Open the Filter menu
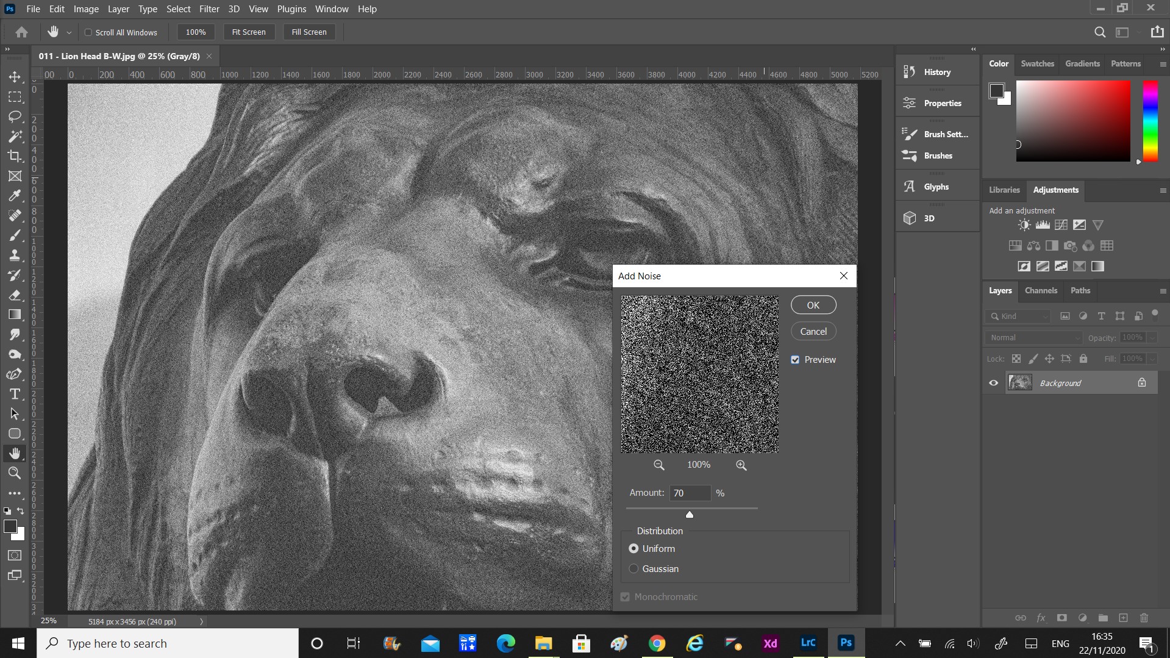The image size is (1170, 658). point(209,9)
